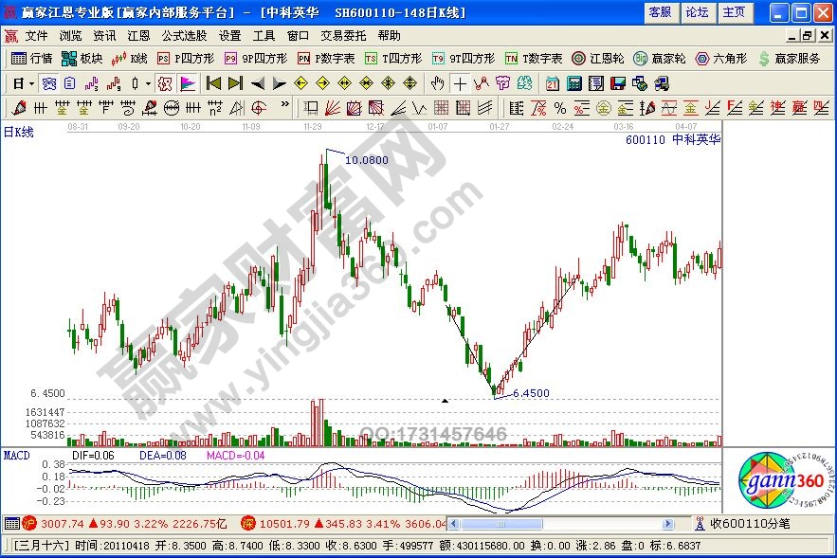Open the 公式选股 menu

coord(184,36)
